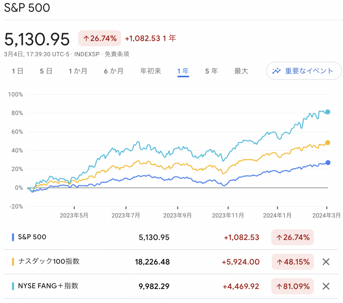Screen dimensions: 343x303
Task: Click the yellow ナスダック100指数 color bar
Action: pyautogui.click(x=13, y=262)
